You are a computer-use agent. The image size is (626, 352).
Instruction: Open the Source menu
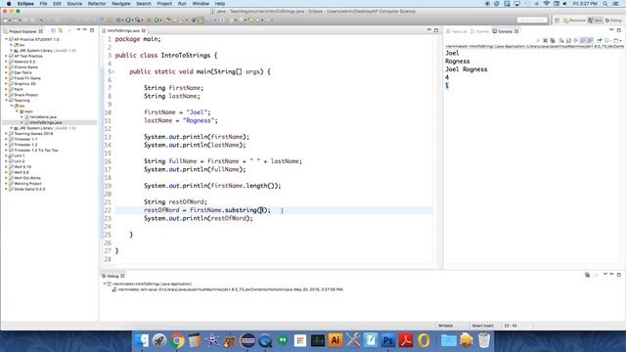pyautogui.click(x=74, y=4)
